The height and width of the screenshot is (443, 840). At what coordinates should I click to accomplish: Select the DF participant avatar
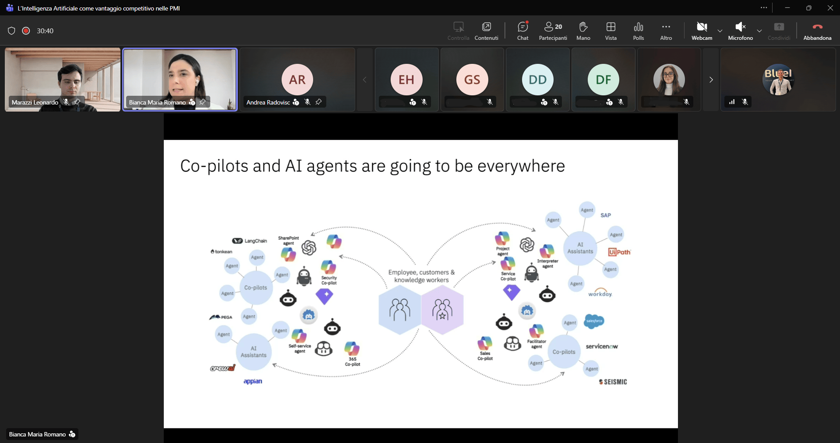[604, 80]
